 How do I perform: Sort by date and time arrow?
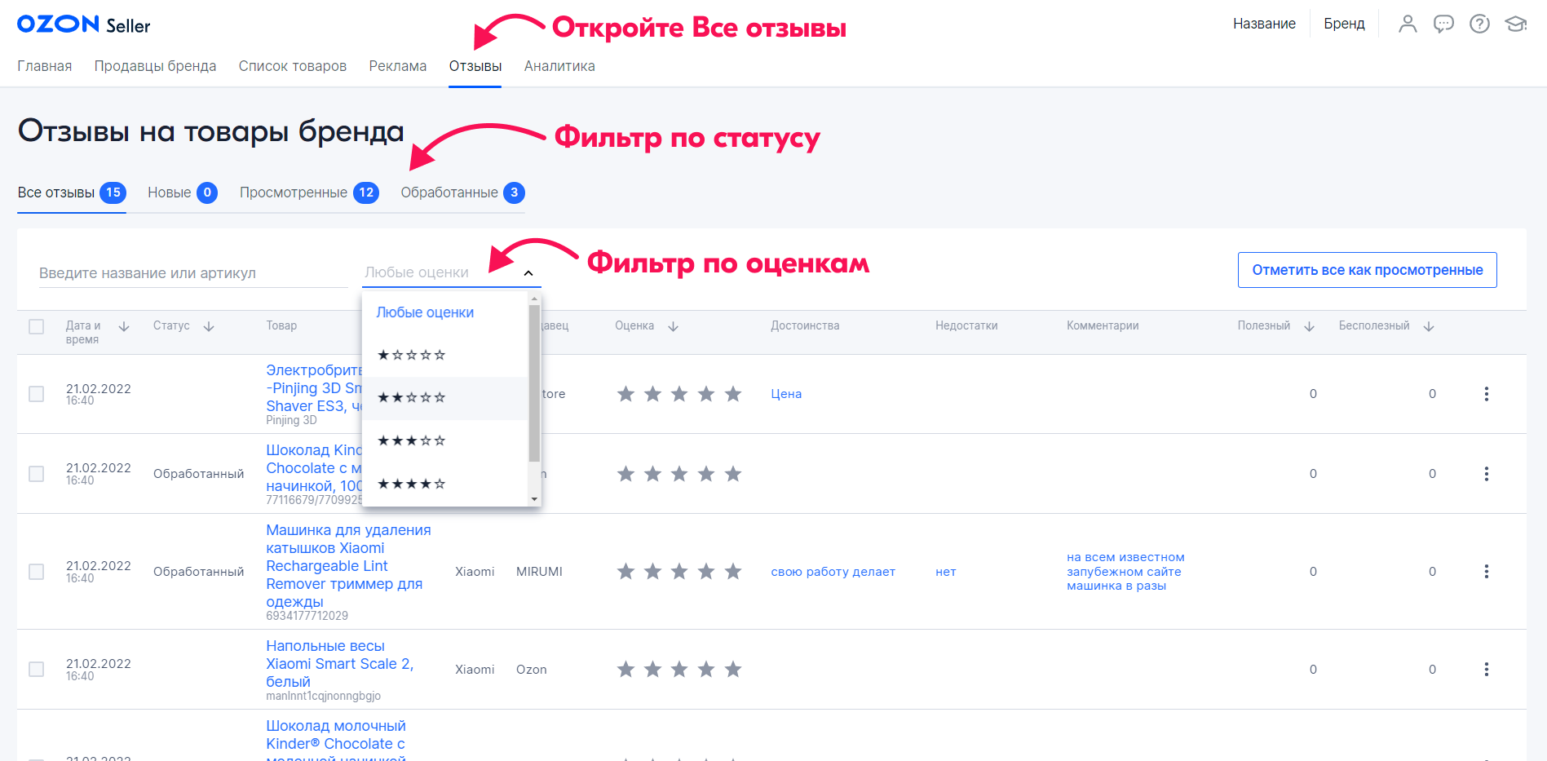[124, 326]
